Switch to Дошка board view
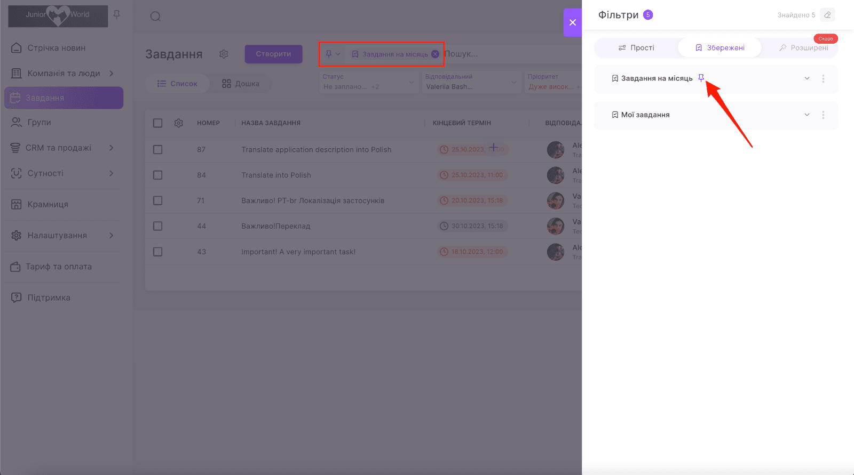This screenshot has width=854, height=475. coord(241,84)
